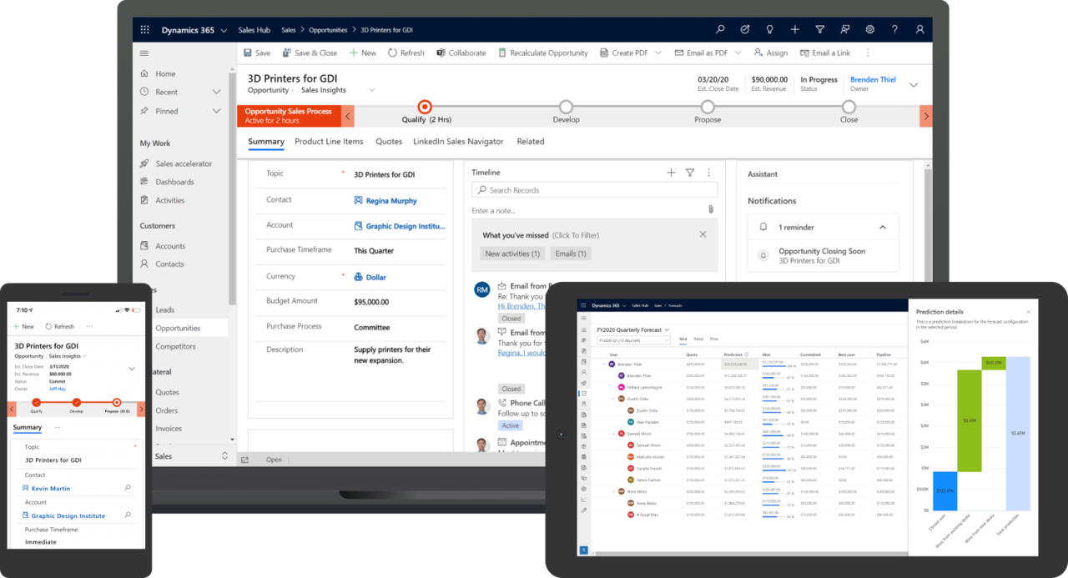This screenshot has height=578, width=1068.
Task: Click the attach paperclip icon in note box
Action: click(x=710, y=209)
